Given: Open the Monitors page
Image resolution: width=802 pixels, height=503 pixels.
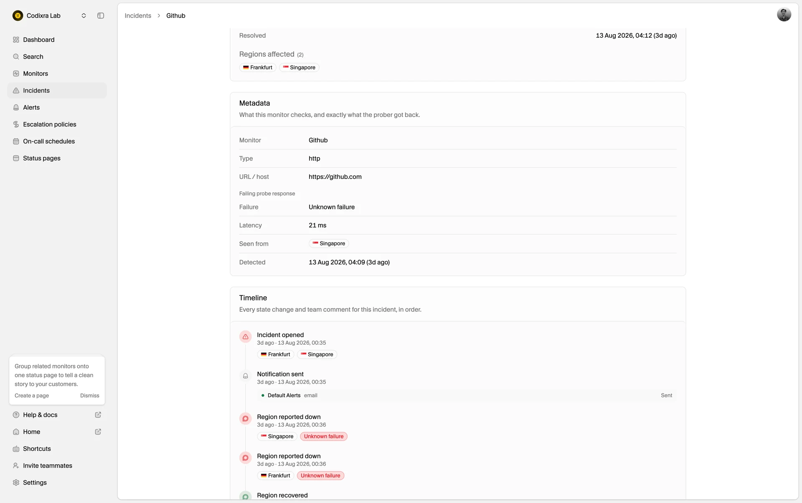Looking at the screenshot, I should 57,74.
